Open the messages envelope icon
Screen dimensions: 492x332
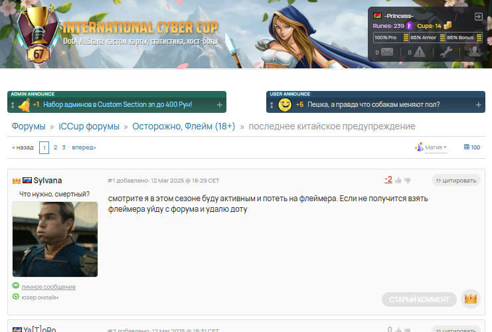[387, 52]
